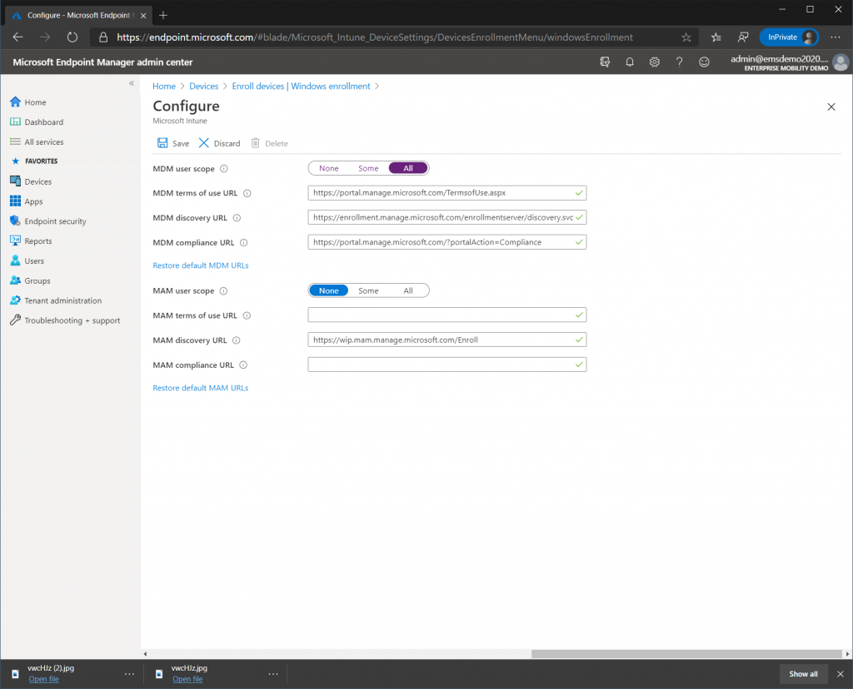Click the horizontal scrollbar thumb
The height and width of the screenshot is (689, 853).
(x=686, y=654)
